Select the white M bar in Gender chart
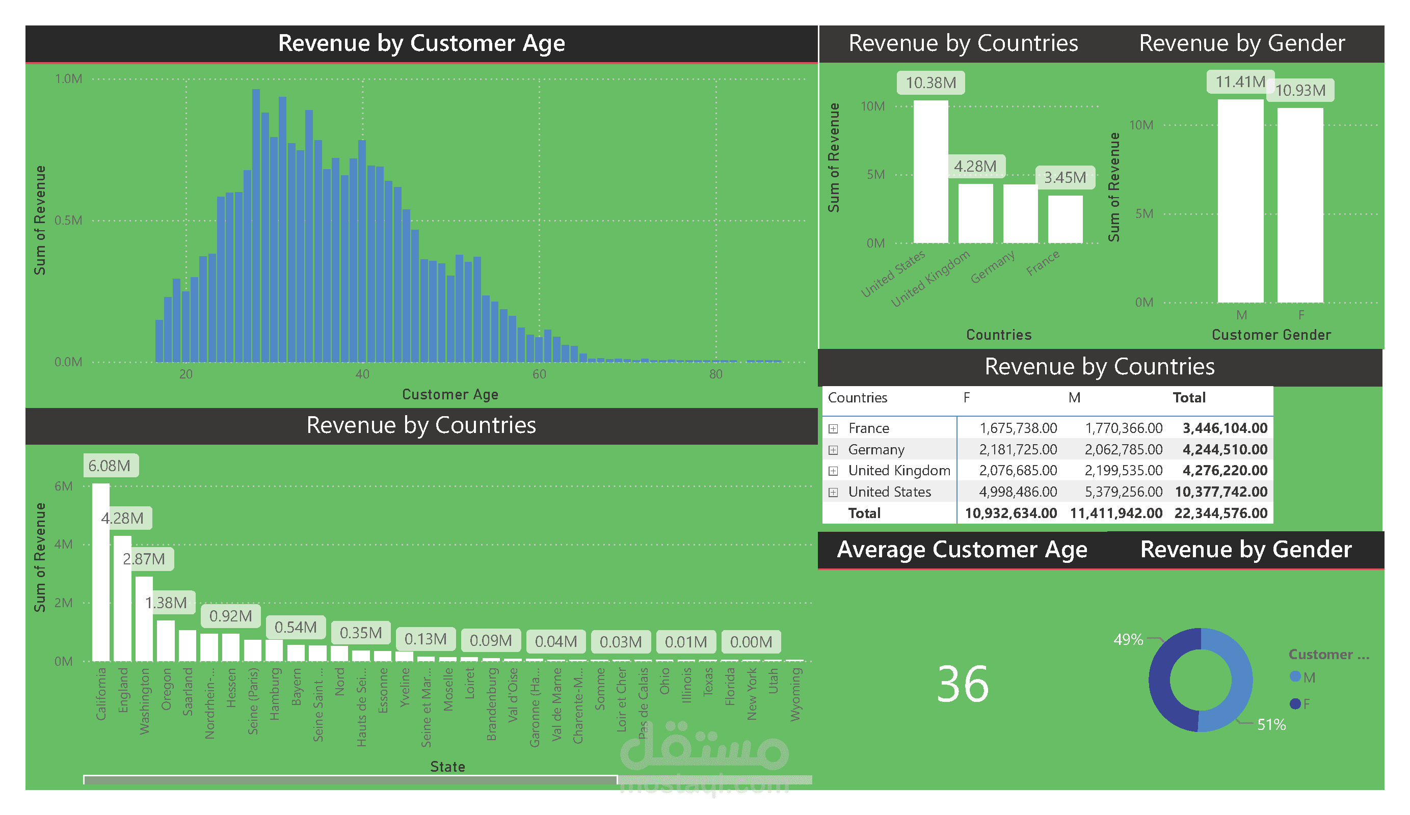This screenshot has height=815, width=1410. pos(1240,201)
